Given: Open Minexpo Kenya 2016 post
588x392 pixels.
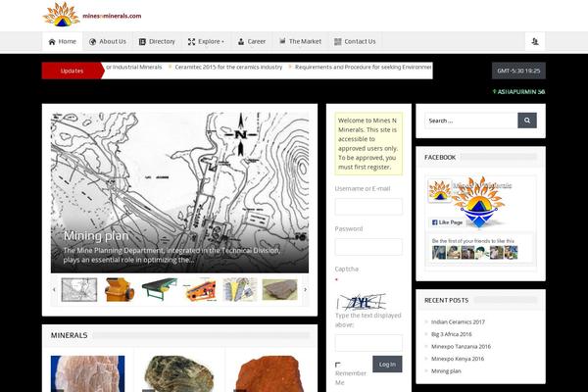Looking at the screenshot, I should pyautogui.click(x=458, y=359).
